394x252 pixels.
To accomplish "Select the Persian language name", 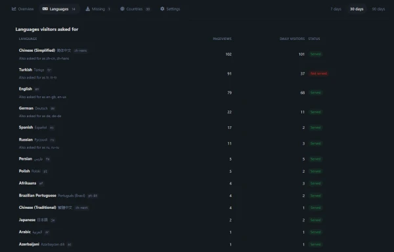I will coord(26,159).
